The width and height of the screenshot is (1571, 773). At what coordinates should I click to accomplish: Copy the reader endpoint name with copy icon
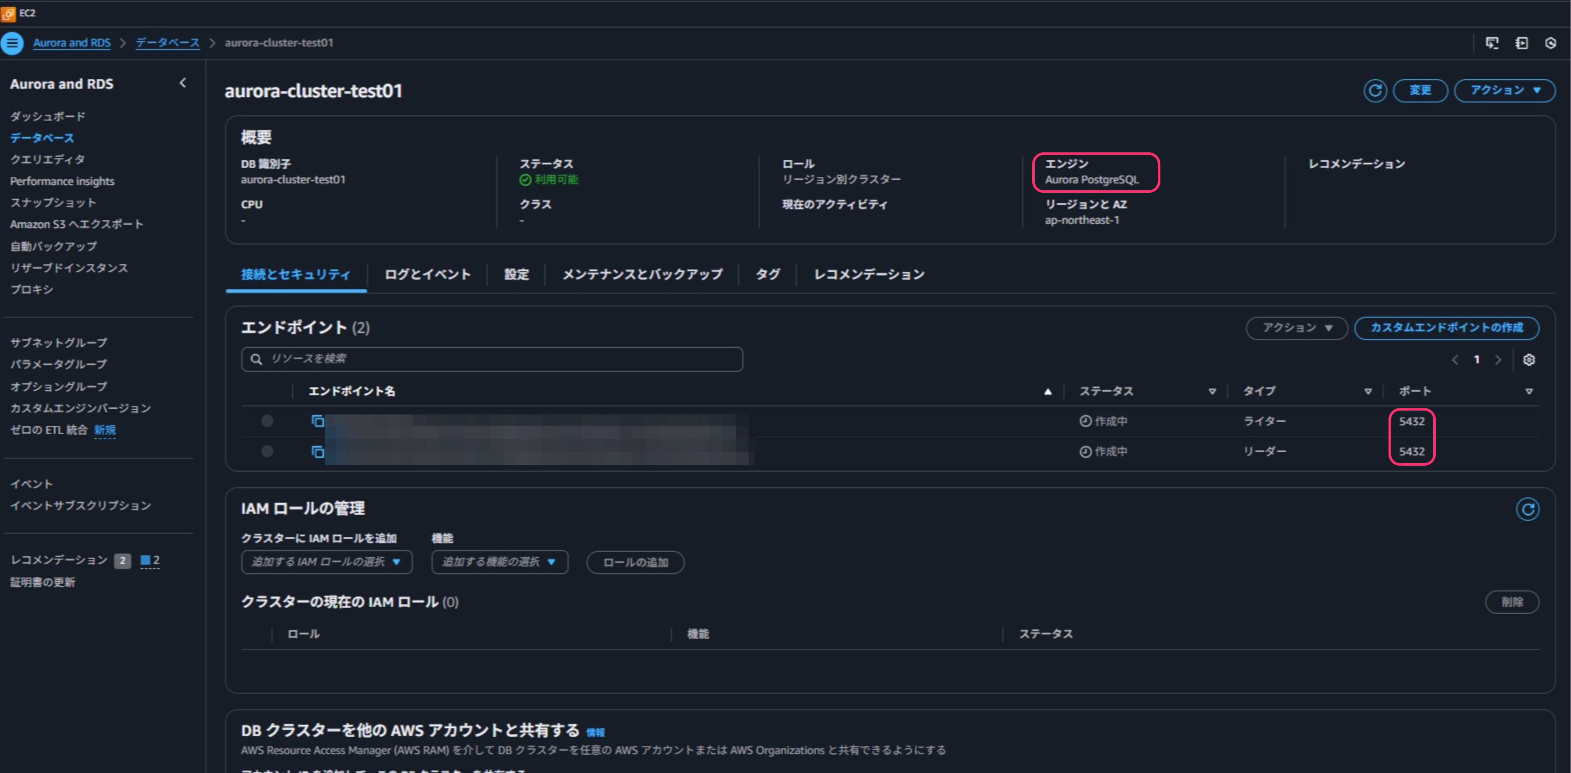317,452
